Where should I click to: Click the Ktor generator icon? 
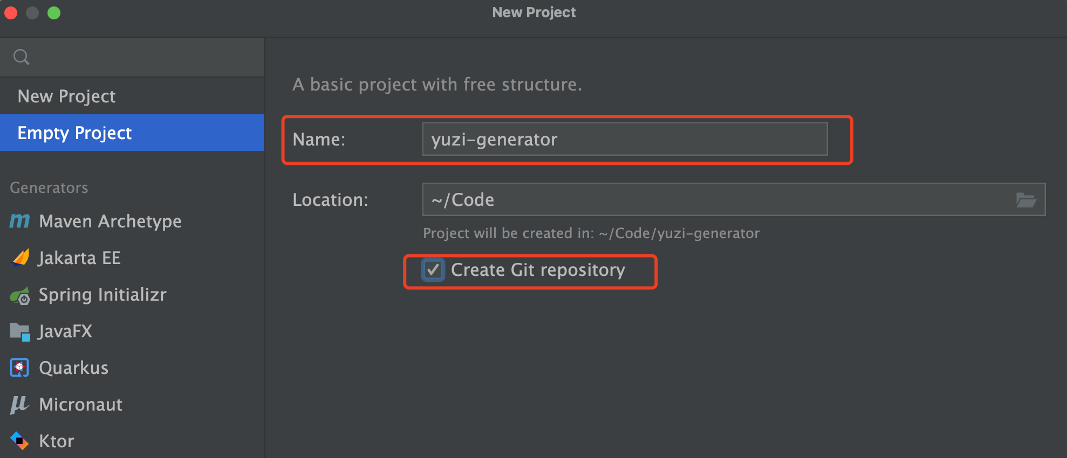pyautogui.click(x=19, y=441)
